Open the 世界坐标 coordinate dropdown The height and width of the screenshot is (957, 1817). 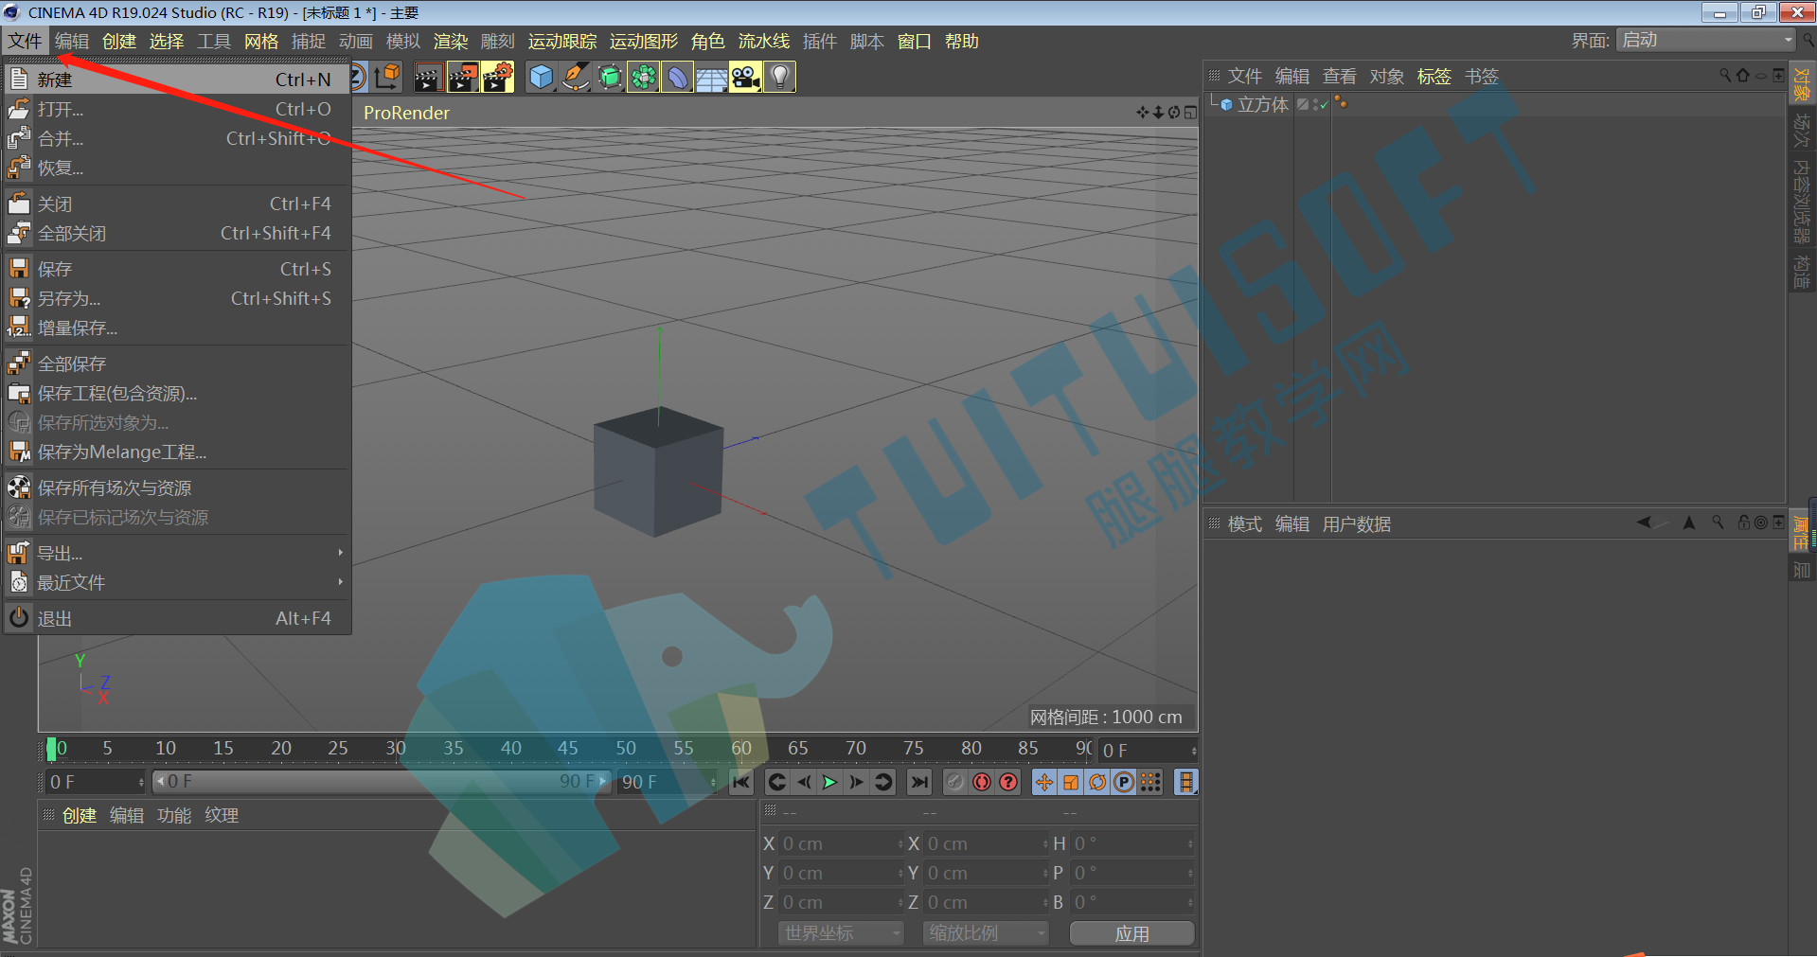(841, 933)
